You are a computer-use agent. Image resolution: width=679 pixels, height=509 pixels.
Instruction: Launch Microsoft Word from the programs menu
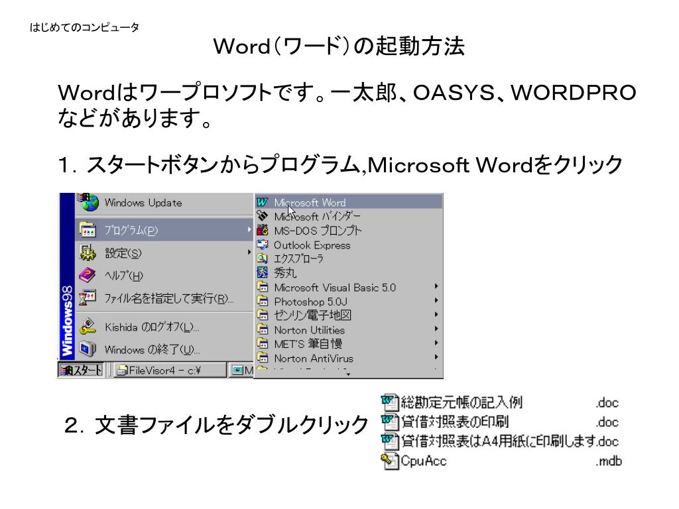(349, 202)
